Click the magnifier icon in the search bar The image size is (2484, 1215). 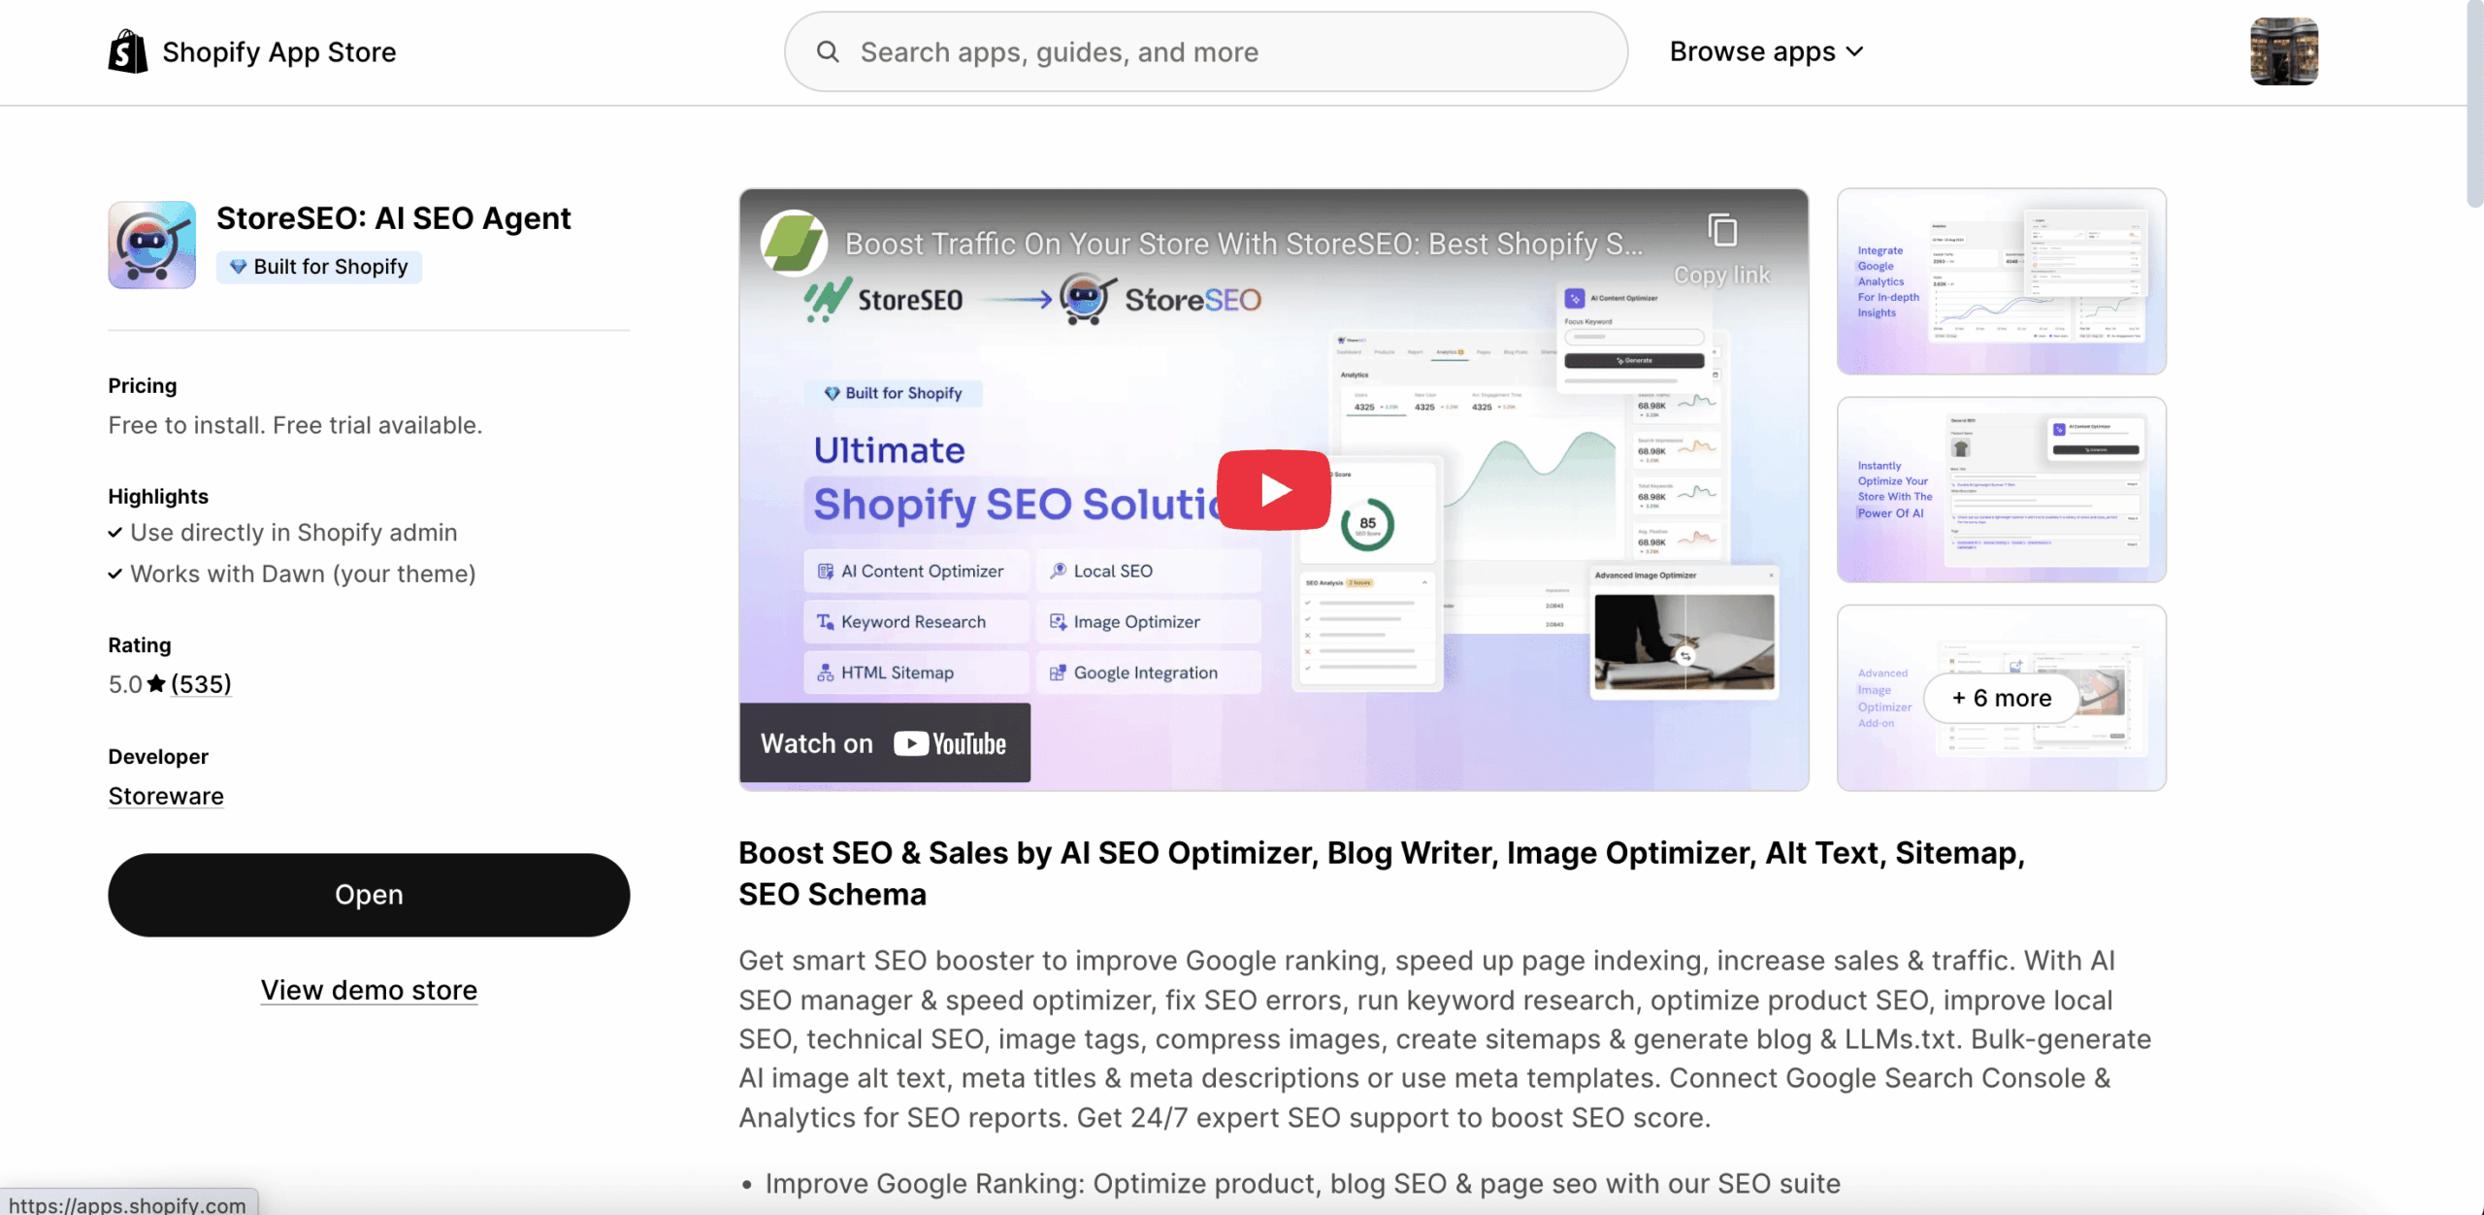pos(828,51)
